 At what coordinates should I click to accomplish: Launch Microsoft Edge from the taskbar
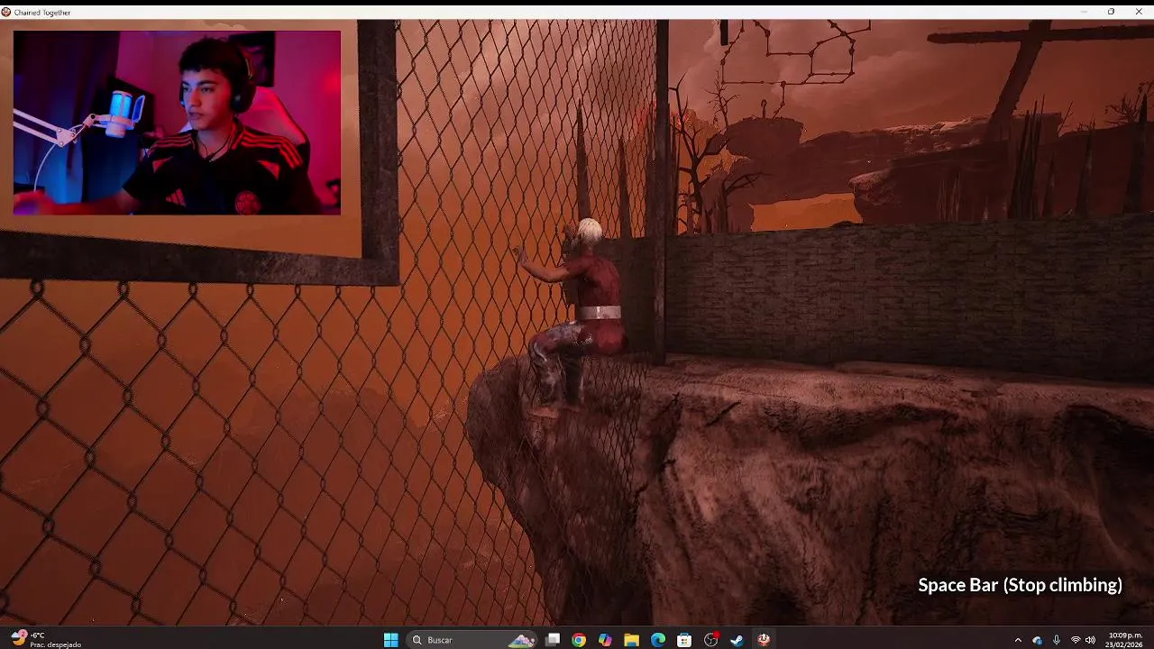[x=658, y=640]
